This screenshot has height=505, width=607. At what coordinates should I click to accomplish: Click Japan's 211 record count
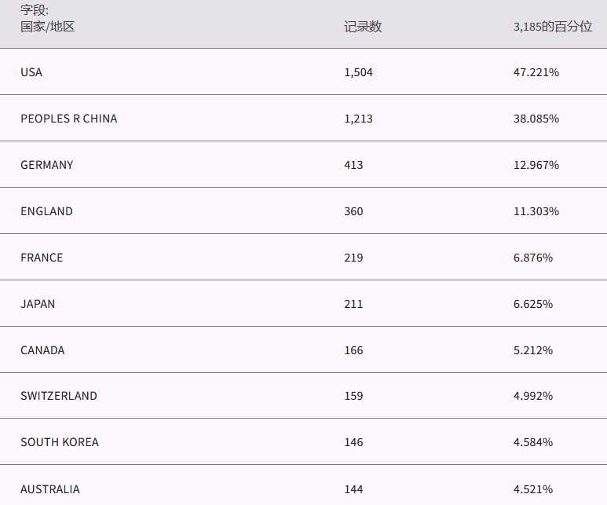(x=353, y=304)
